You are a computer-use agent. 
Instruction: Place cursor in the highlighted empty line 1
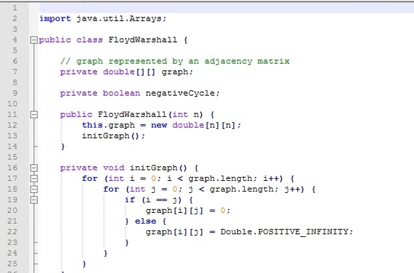[x=226, y=8]
